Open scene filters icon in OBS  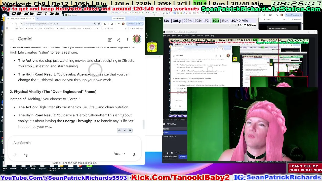click(172, 153)
